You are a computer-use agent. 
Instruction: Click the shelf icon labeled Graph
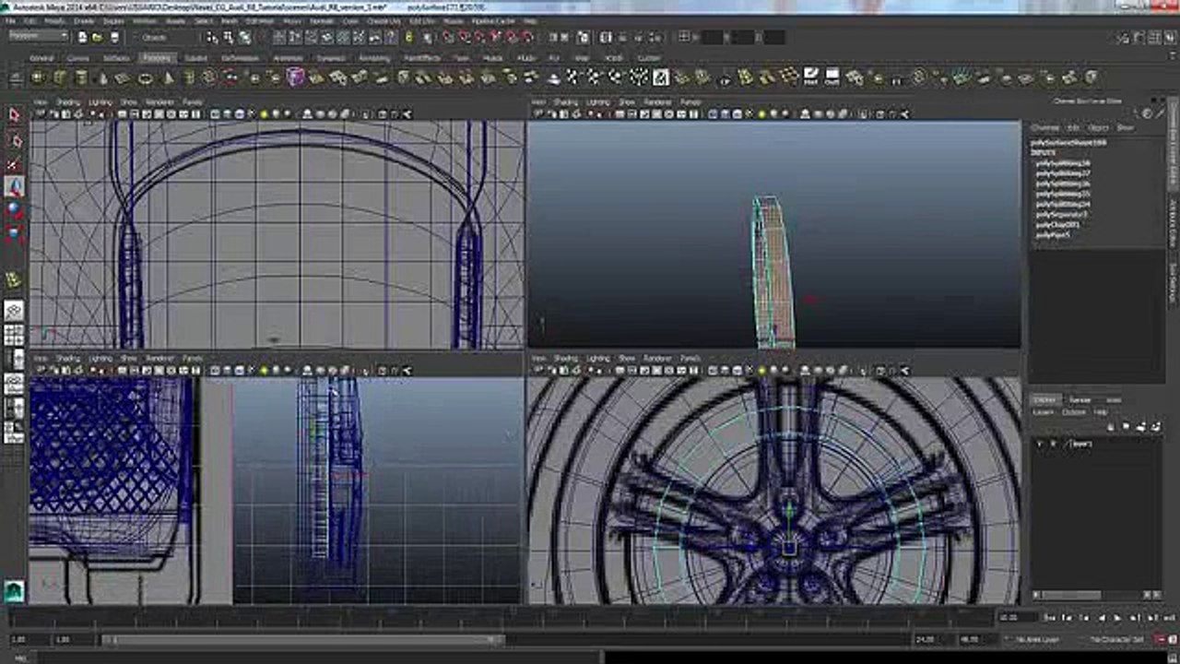[x=832, y=77]
